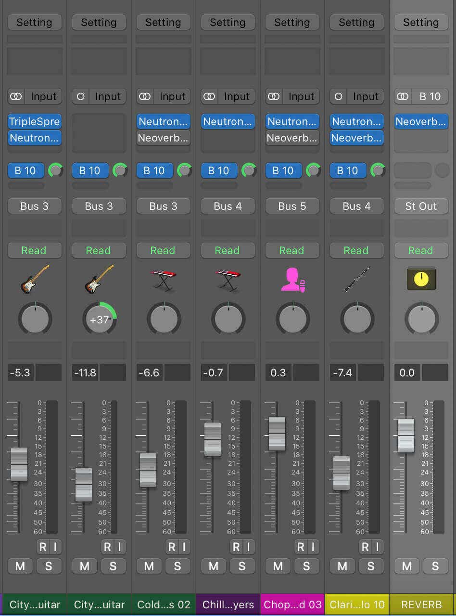
Task: Click volume fader on Chop...d 03 strip
Action: click(277, 434)
